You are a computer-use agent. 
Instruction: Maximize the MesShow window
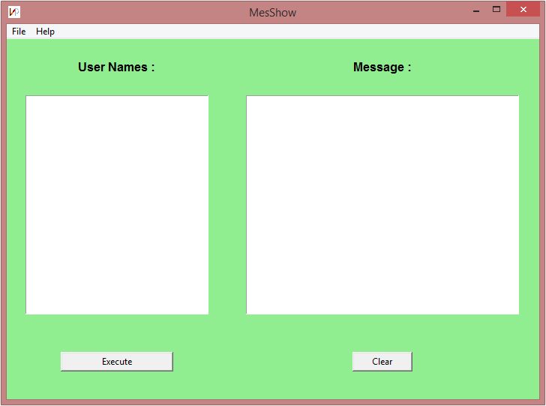pyautogui.click(x=496, y=10)
